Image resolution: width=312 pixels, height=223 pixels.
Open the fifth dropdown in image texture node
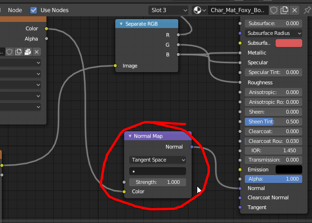coord(21,107)
